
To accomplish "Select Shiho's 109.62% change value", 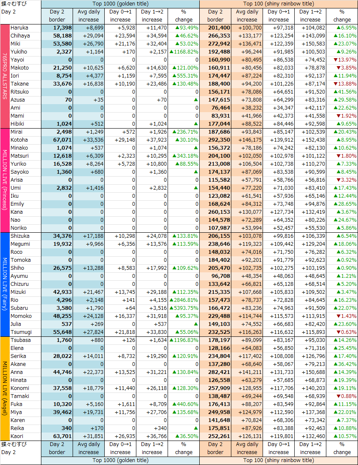I will (x=184, y=268).
